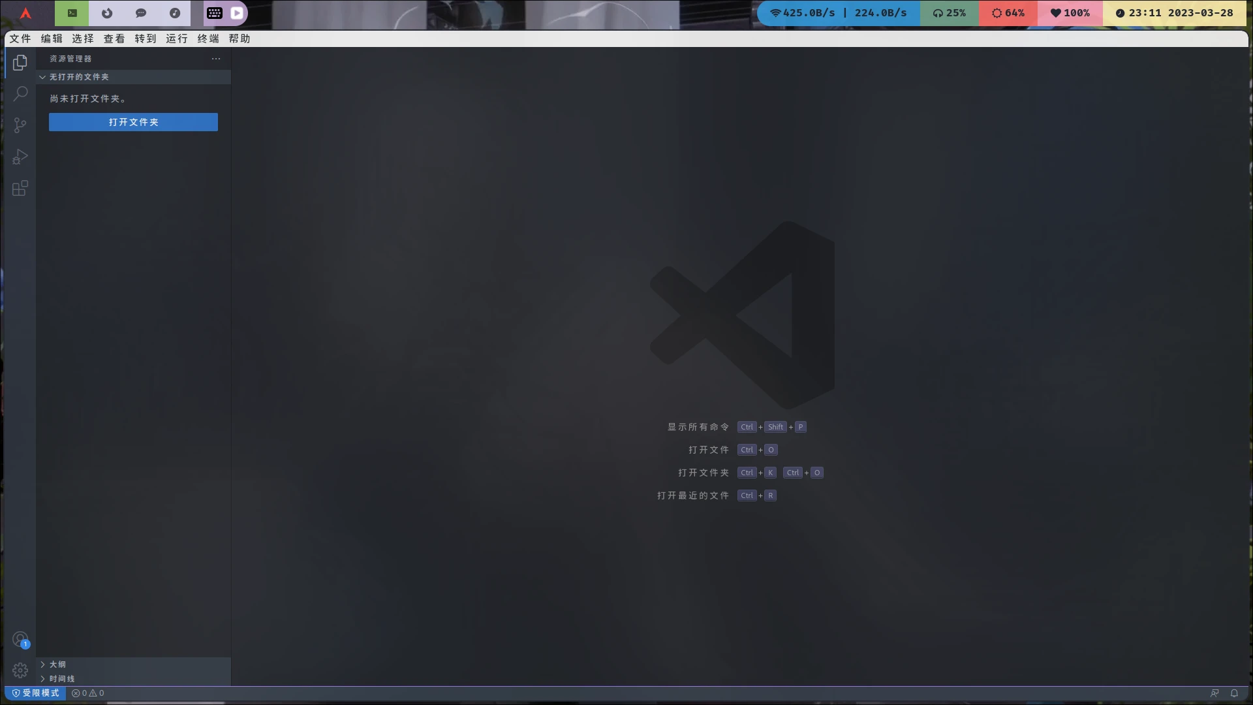Collapse the 无打开的文件夹 section
This screenshot has height=705, width=1253.
(42, 77)
